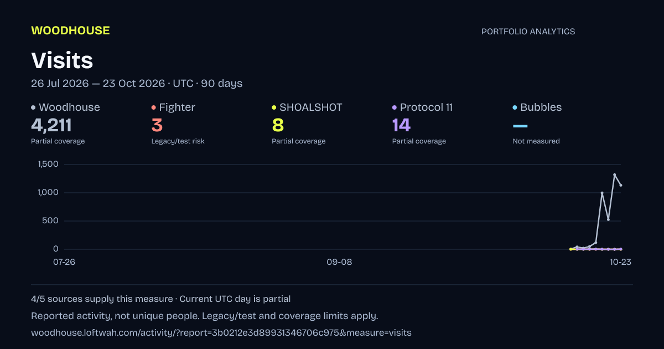Click the Fighter value 3
The height and width of the screenshot is (349, 664).
pos(157,125)
